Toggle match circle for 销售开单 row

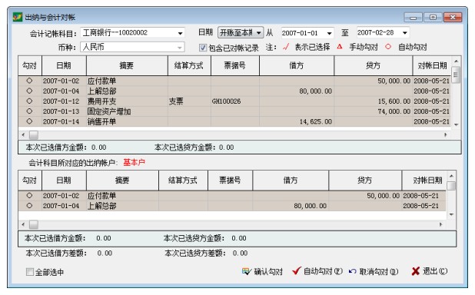(x=29, y=121)
